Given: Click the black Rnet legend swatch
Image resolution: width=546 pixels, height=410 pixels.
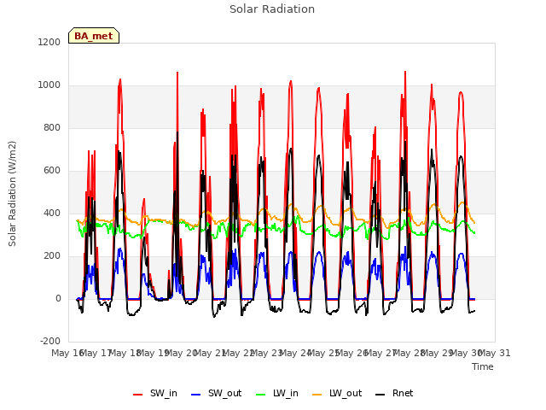Looking at the screenshot, I should point(380,395).
